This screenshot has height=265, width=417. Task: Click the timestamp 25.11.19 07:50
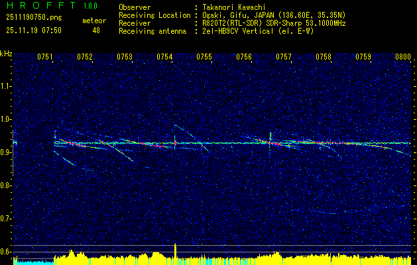(34, 30)
